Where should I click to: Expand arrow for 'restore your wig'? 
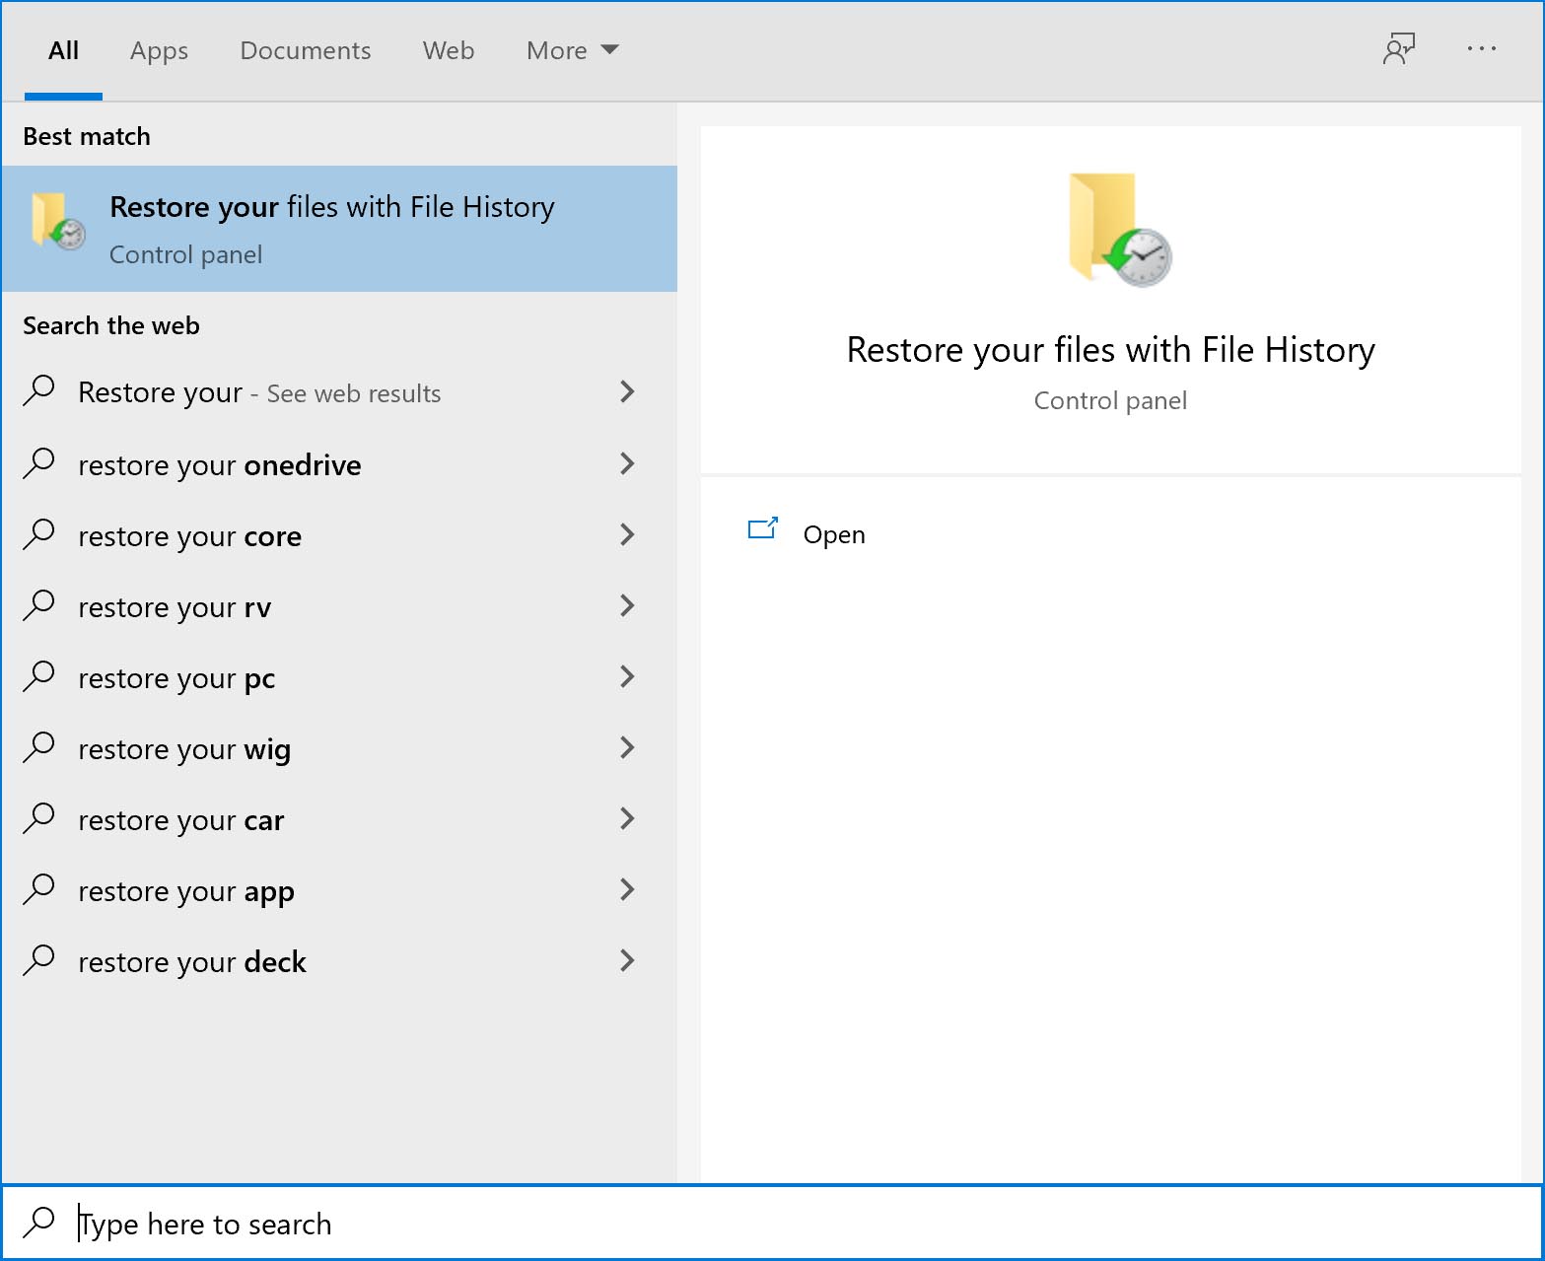pyautogui.click(x=627, y=747)
